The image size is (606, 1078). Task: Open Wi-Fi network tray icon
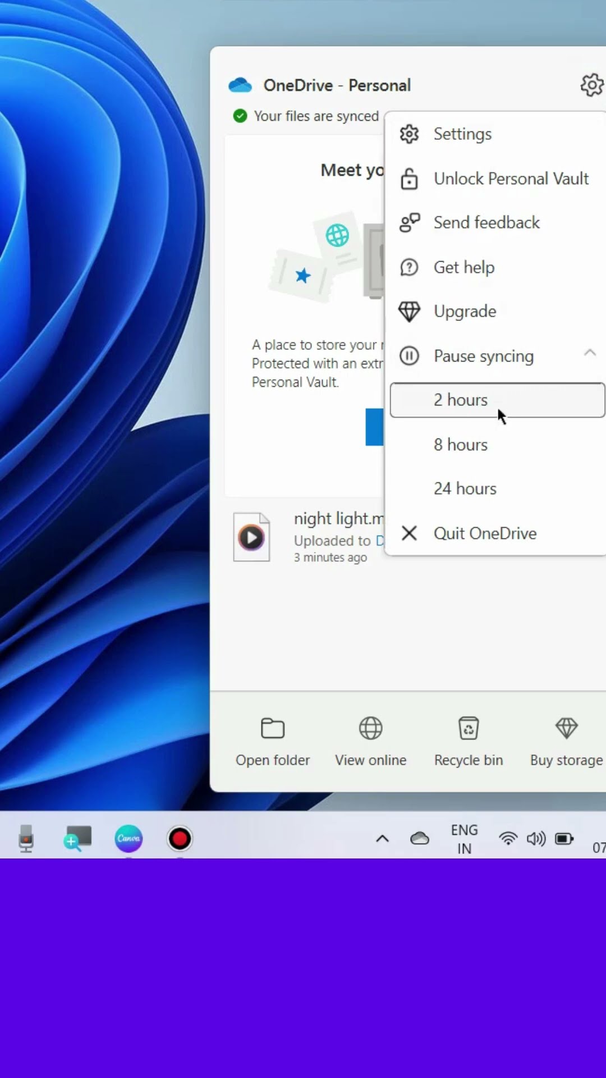pos(508,839)
